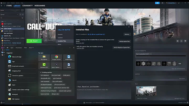The height and width of the screenshot is (106, 189).
Task: Click the game info icon
Action: 181,41
